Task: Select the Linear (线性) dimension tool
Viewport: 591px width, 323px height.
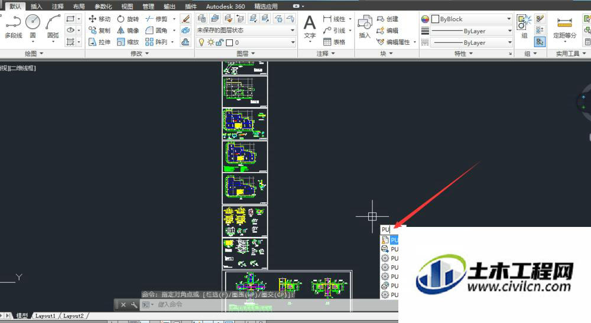Action: pyautogui.click(x=335, y=19)
